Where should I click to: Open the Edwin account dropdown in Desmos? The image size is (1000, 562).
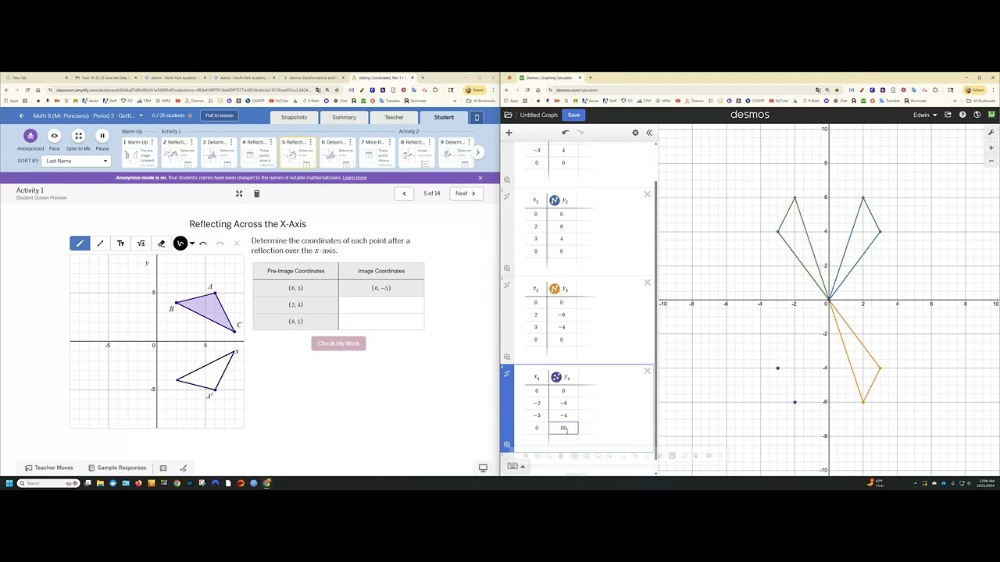pyautogui.click(x=925, y=115)
